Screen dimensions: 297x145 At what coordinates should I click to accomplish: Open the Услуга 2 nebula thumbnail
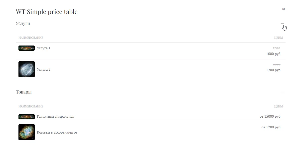click(26, 69)
